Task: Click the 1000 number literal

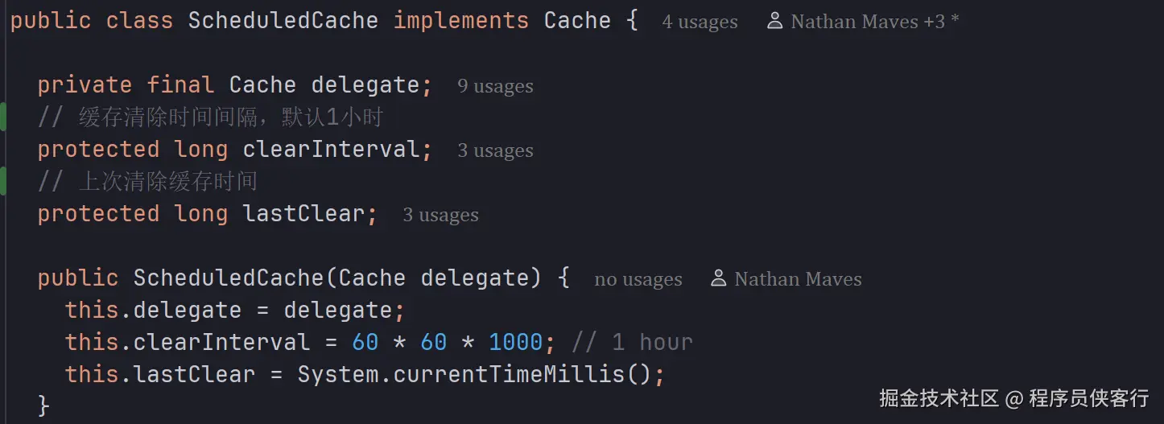Action: point(515,342)
